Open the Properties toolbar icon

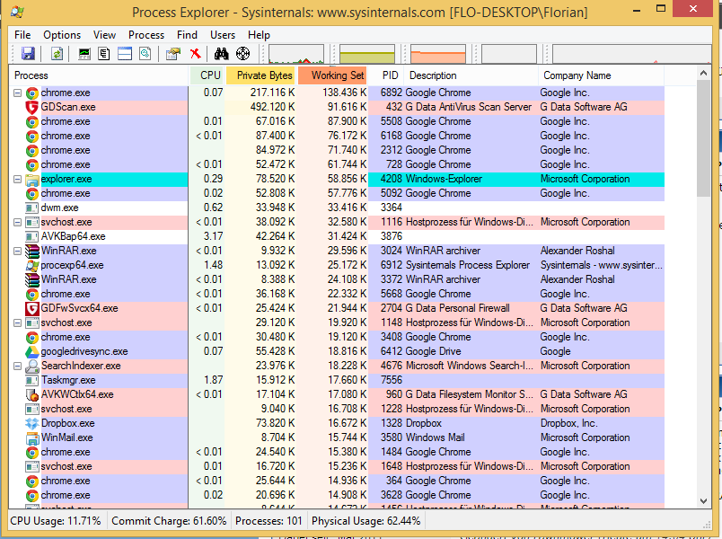pyautogui.click(x=173, y=54)
